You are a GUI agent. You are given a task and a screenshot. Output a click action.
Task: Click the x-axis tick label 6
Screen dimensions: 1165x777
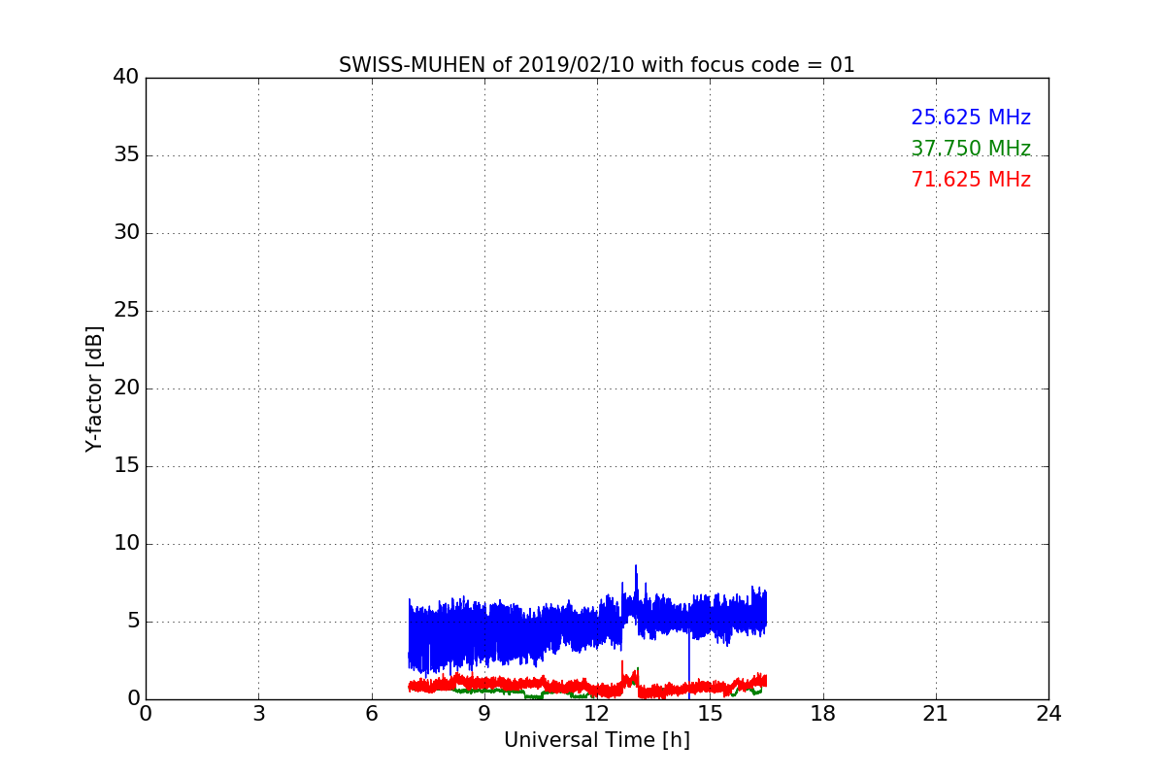click(x=372, y=714)
